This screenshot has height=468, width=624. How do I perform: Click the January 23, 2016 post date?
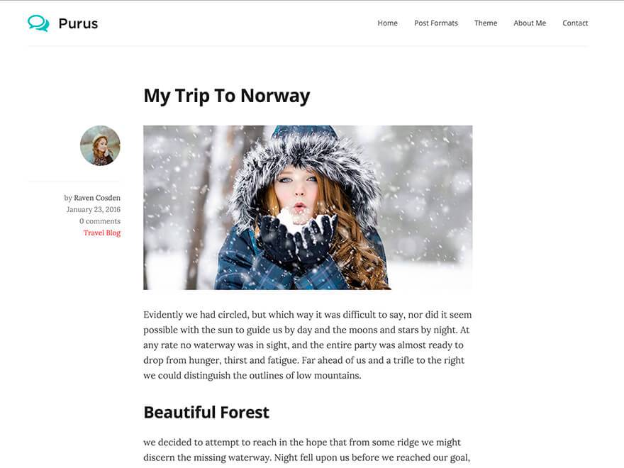click(x=93, y=209)
